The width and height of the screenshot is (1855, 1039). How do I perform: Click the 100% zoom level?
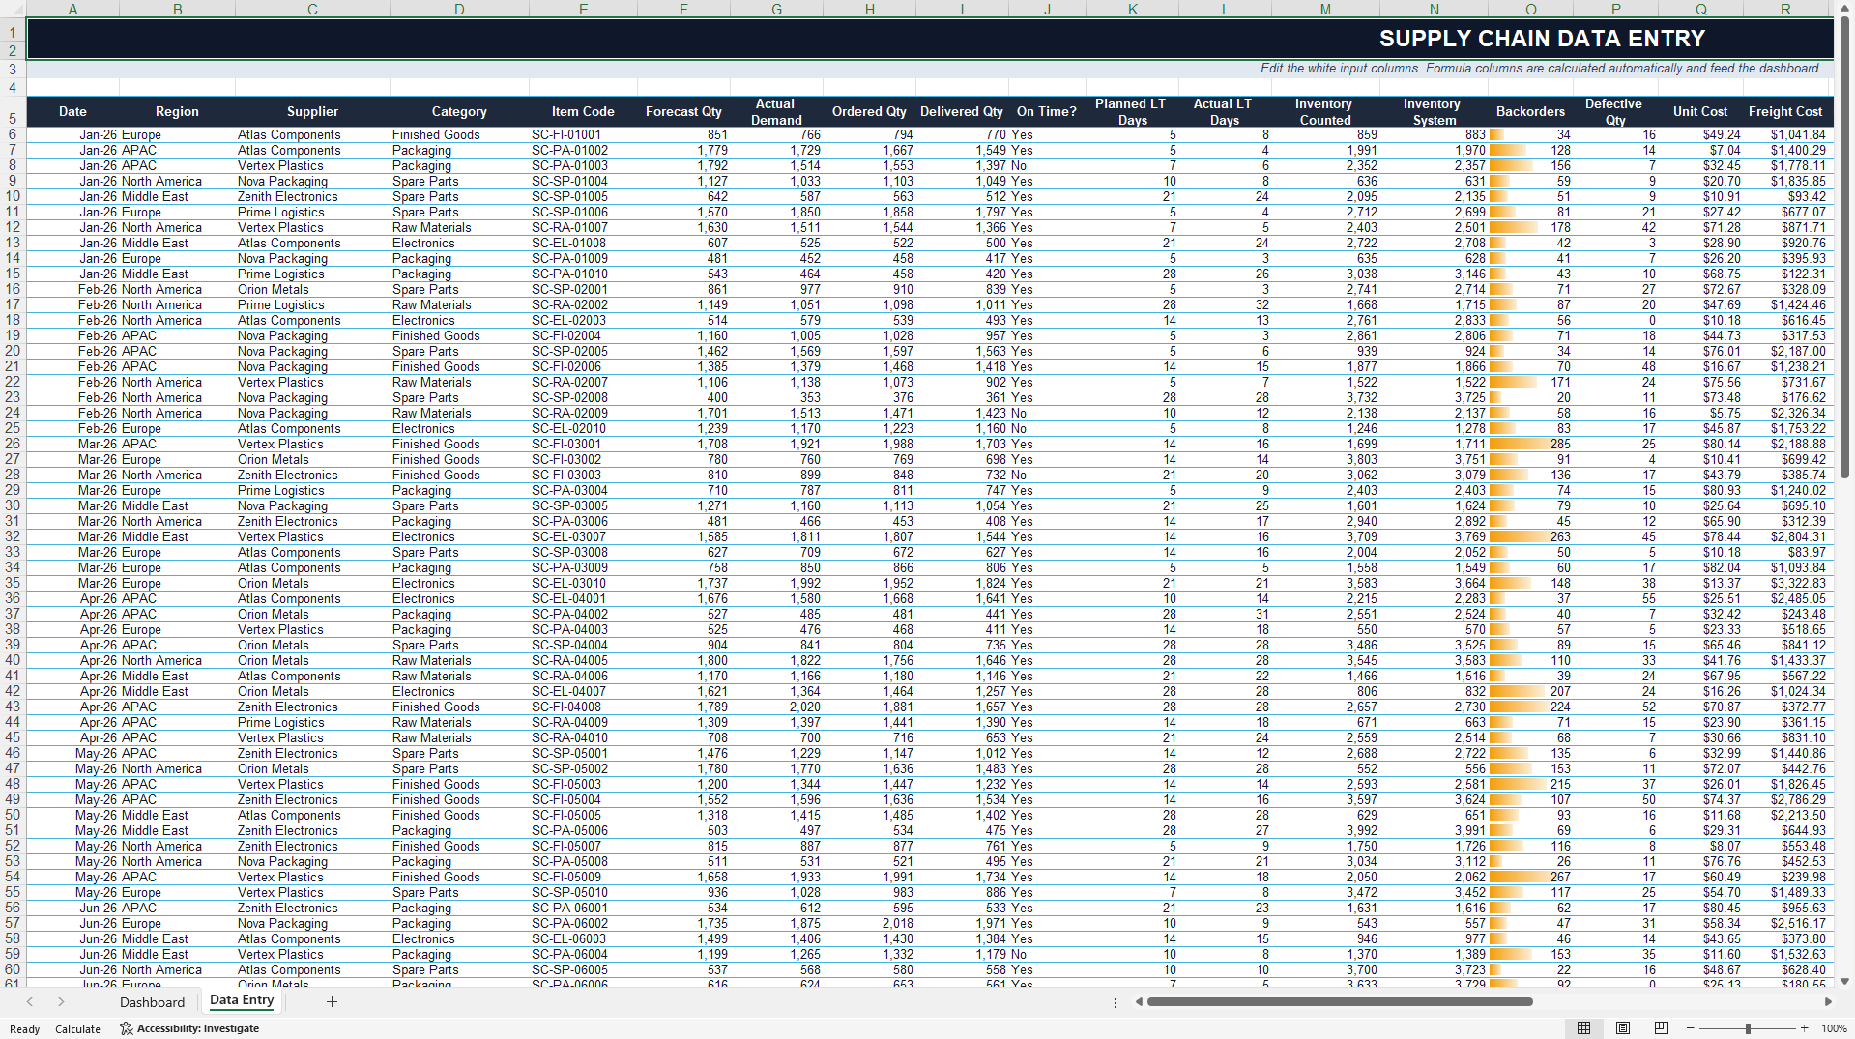[x=1834, y=1028]
